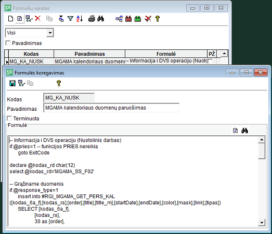Enable the Terminuota checkbox
The height and width of the screenshot is (234, 272).
click(x=9, y=119)
